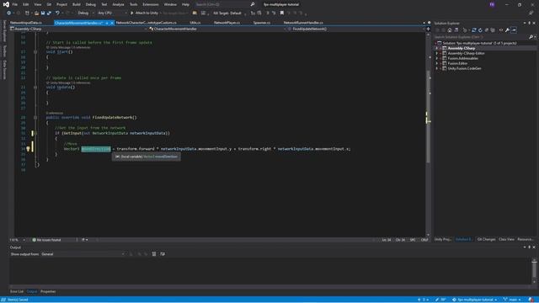This screenshot has width=539, height=303.
Task: Click Switch Views icon in Solution Explorer
Action: 456,30
